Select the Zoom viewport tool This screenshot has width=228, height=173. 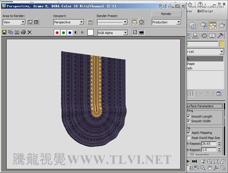point(203,161)
